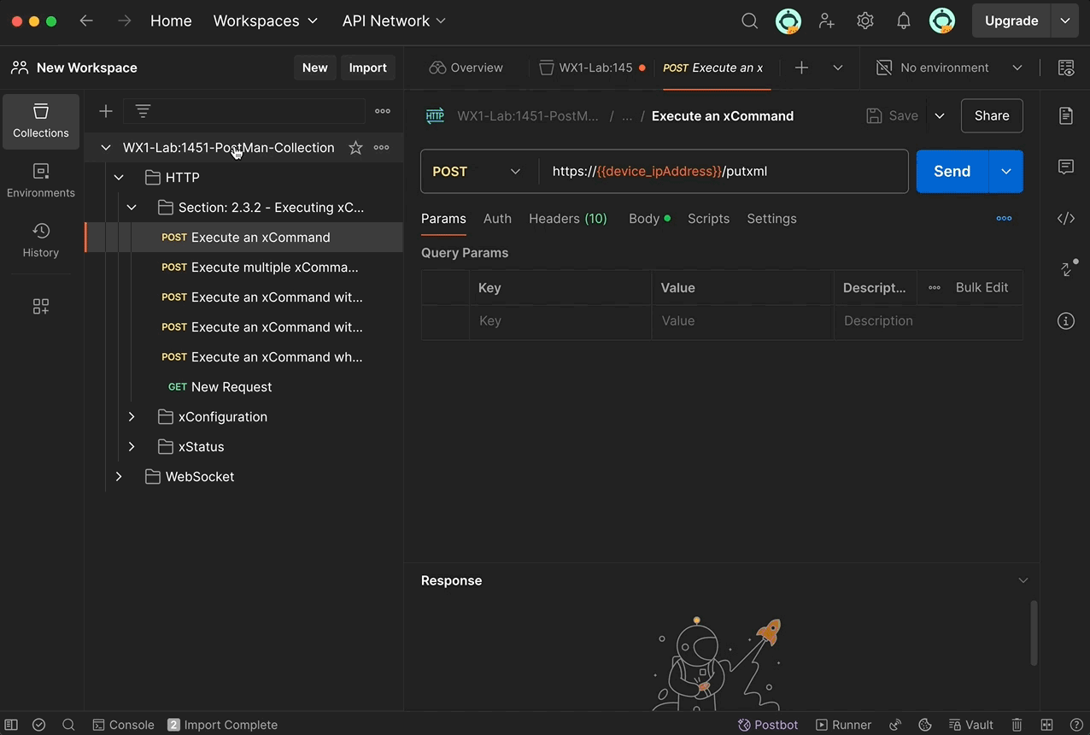This screenshot has height=735, width=1090.
Task: Switch to the Headers tab
Action: (x=567, y=219)
